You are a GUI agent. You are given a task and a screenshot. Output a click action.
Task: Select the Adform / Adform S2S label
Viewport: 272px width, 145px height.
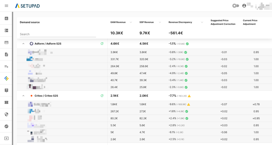(48, 44)
